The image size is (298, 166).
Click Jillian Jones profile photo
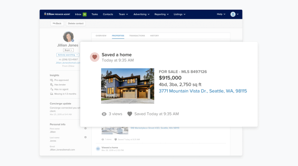68,37
